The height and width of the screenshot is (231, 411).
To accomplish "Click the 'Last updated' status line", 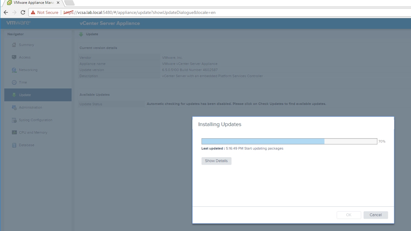I will (242, 149).
